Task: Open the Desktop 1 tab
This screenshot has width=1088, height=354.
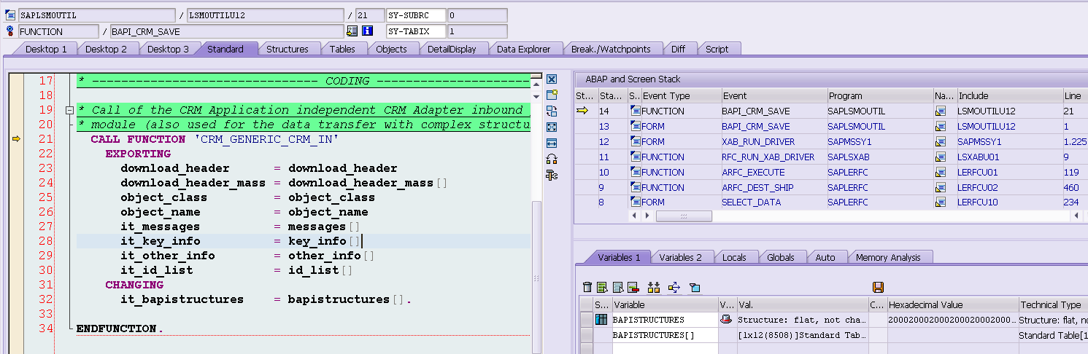Action: (x=46, y=49)
